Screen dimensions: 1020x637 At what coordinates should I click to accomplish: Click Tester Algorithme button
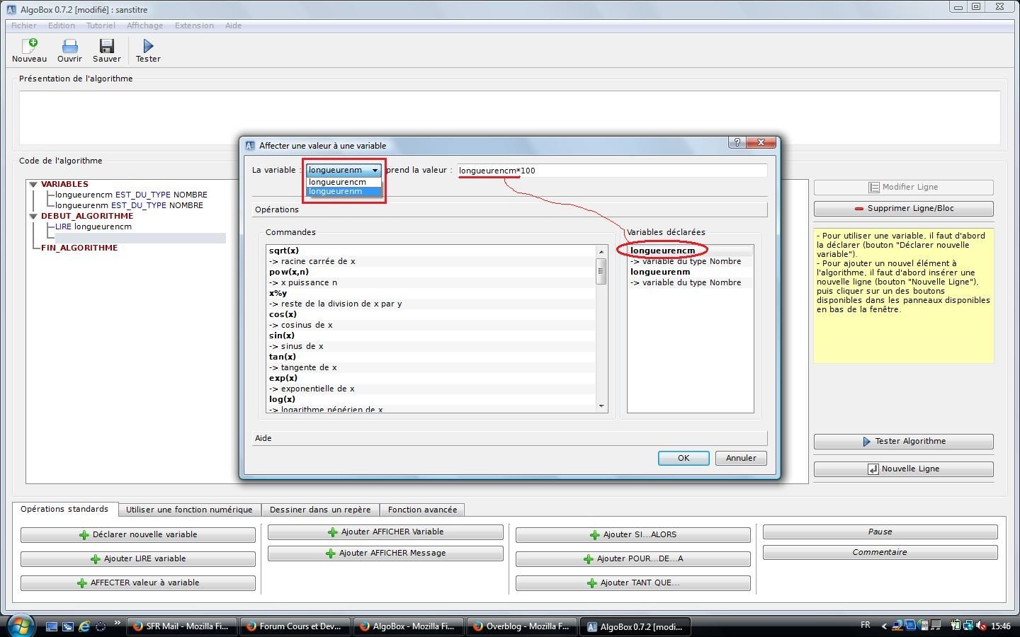coord(904,442)
